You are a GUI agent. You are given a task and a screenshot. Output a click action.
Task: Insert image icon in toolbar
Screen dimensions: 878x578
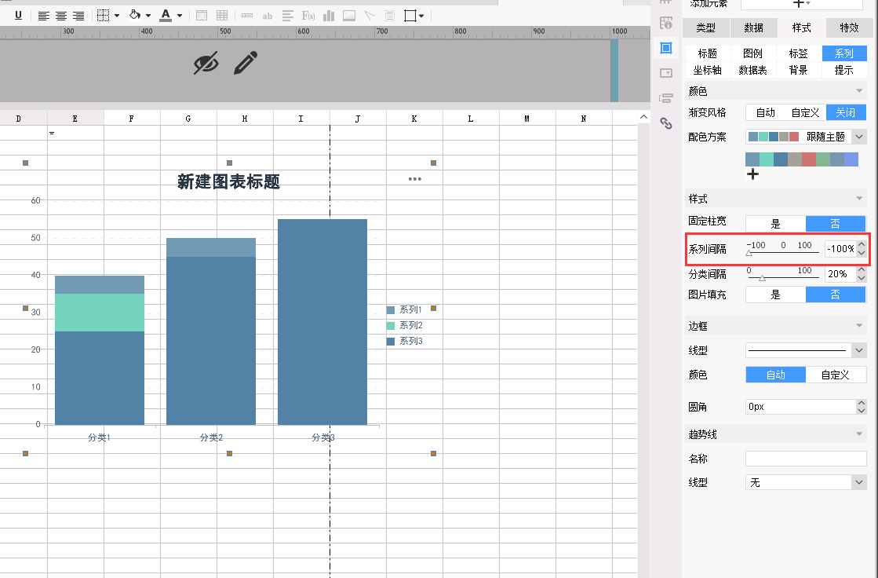click(349, 16)
